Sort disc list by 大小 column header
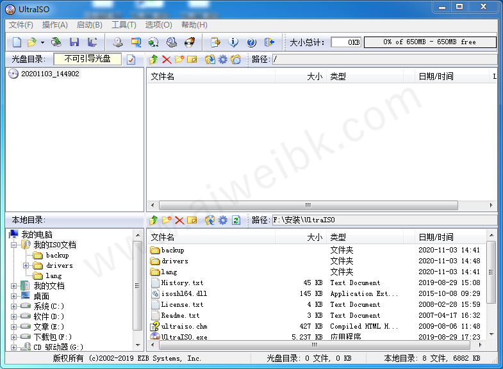Viewport: 503px width, 369px height. [301, 76]
